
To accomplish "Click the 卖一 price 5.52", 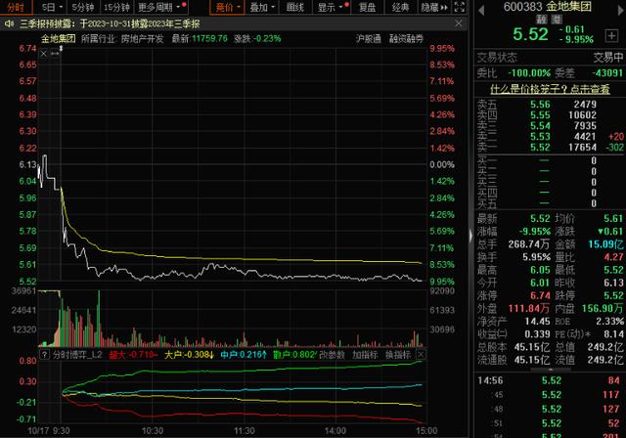I will click(540, 148).
